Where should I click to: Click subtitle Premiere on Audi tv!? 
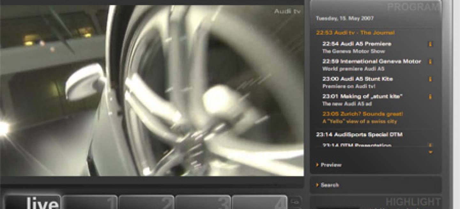tap(349, 86)
